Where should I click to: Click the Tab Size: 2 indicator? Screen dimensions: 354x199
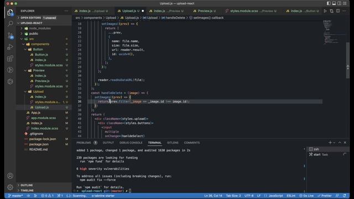click(233, 196)
